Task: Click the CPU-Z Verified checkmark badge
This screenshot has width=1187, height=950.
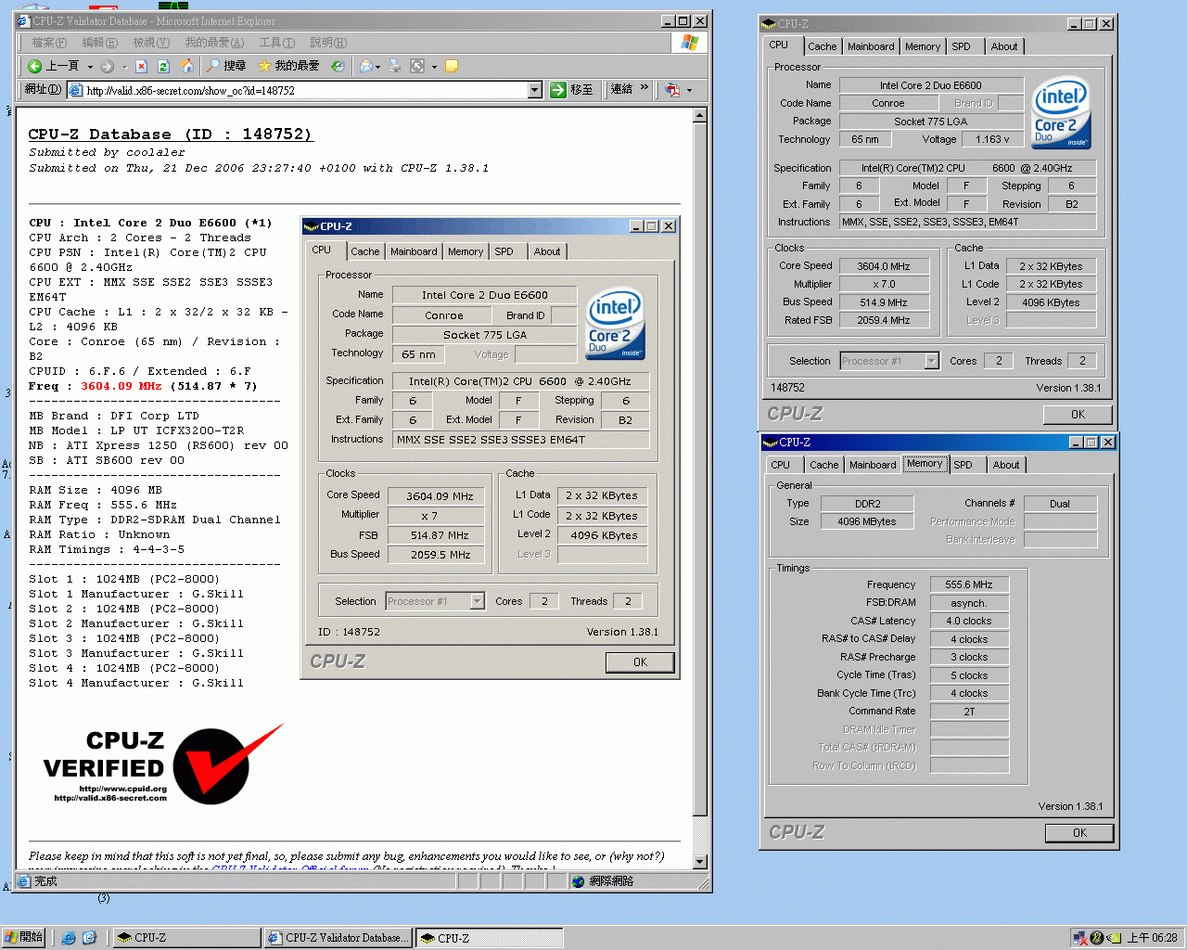Action: coord(228,764)
